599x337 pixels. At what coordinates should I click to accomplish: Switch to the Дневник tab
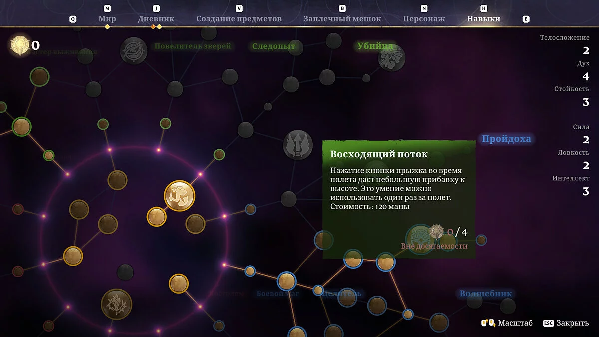(156, 19)
